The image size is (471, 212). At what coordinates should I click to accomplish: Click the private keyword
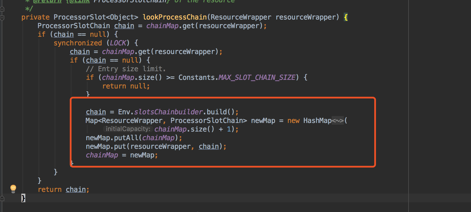point(35,17)
